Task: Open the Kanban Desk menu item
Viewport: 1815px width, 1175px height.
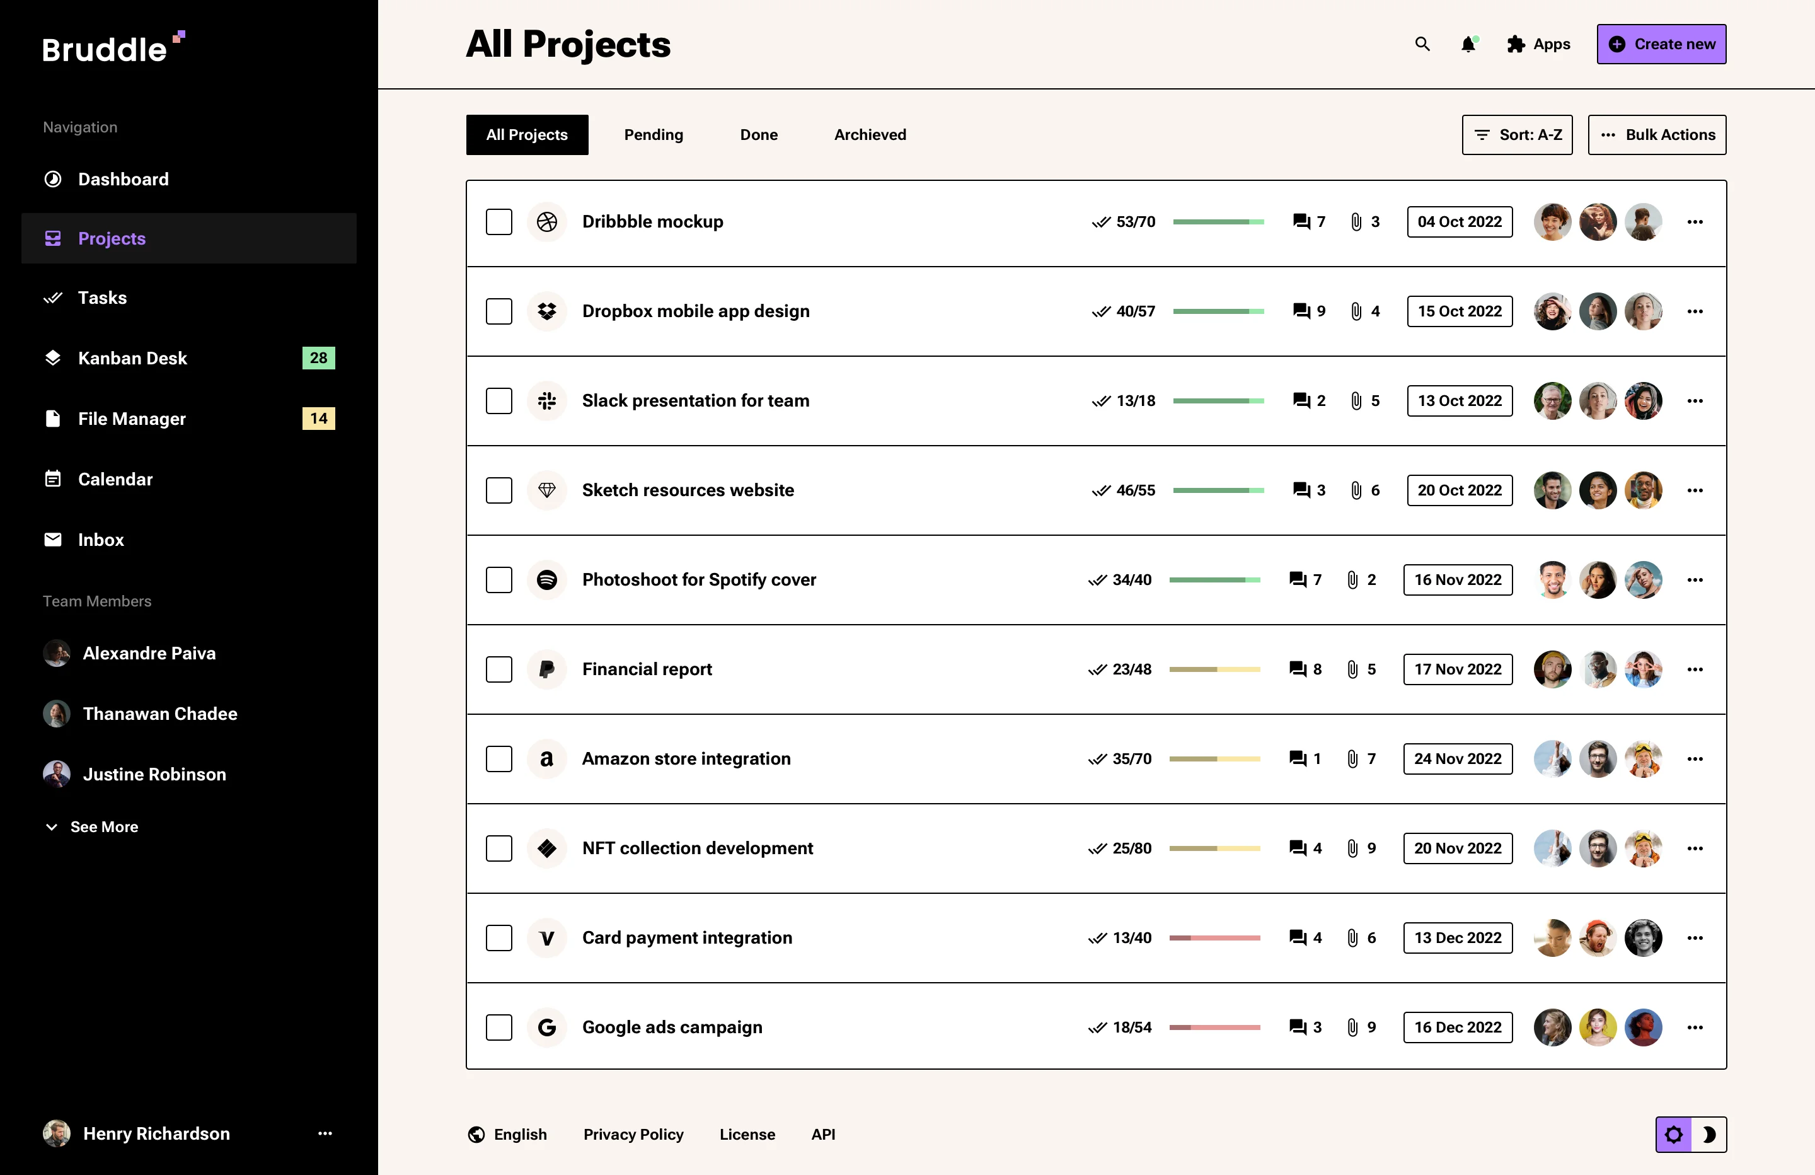Action: pyautogui.click(x=133, y=358)
